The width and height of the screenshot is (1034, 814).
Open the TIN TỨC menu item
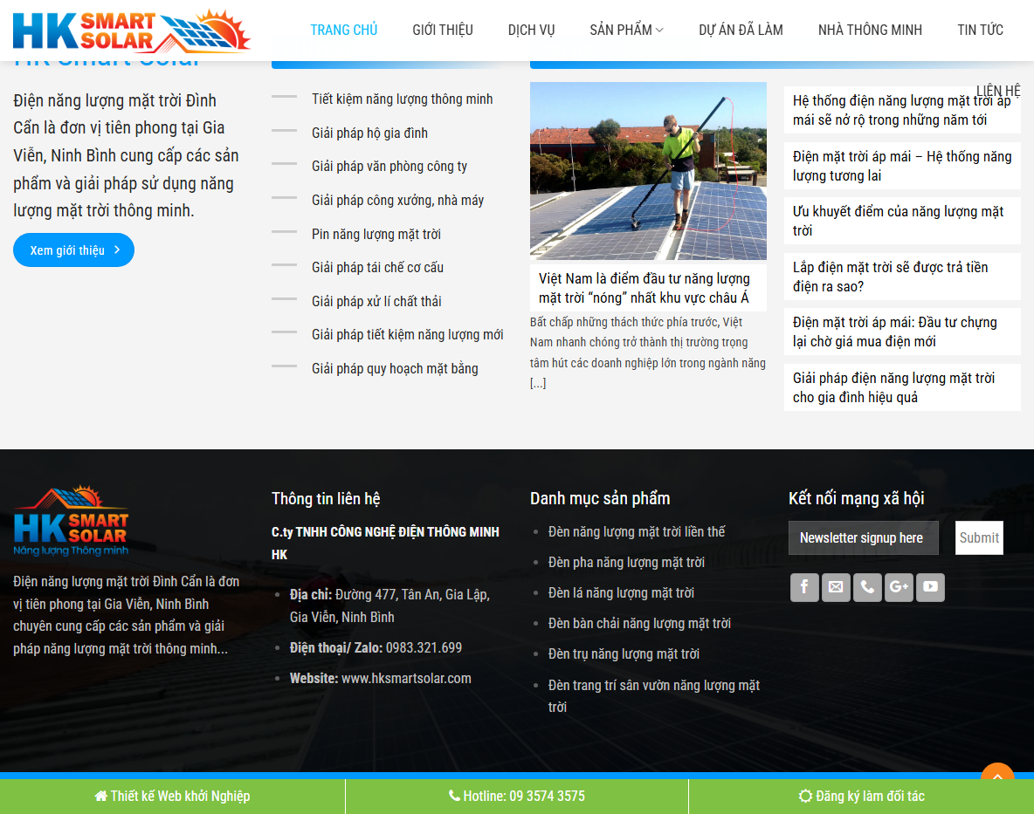pyautogui.click(x=980, y=29)
